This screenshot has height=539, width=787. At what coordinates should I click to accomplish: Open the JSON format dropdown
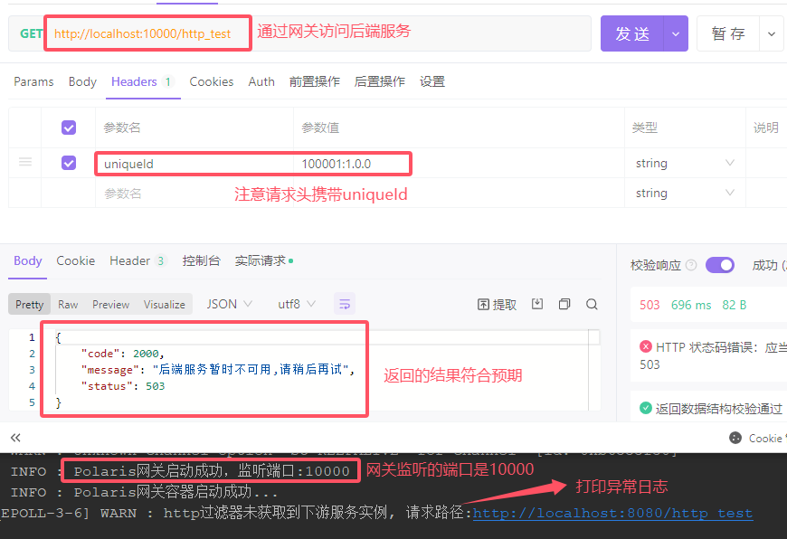click(230, 304)
